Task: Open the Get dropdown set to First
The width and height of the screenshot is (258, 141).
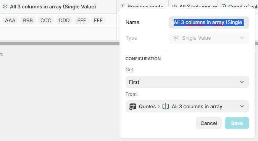Action: click(187, 82)
